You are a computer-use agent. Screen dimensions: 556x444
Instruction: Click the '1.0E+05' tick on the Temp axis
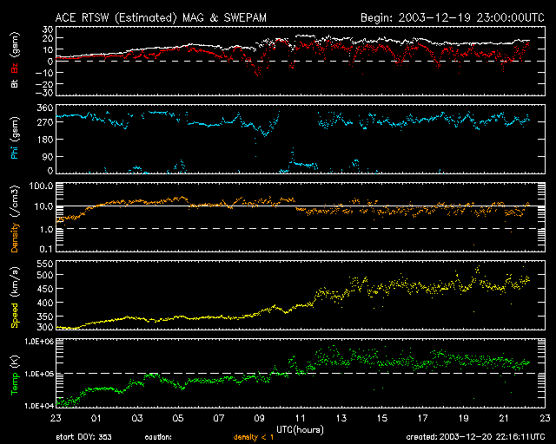[x=39, y=374]
